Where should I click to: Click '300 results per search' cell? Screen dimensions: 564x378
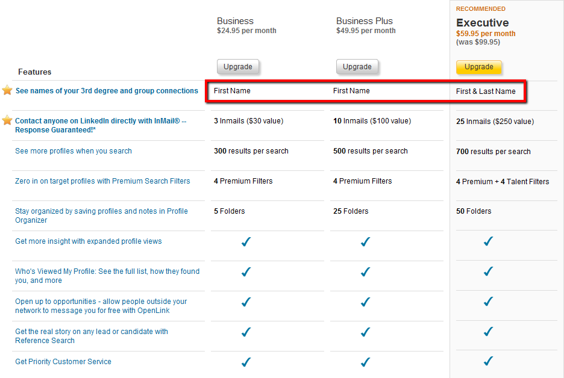[x=251, y=151]
